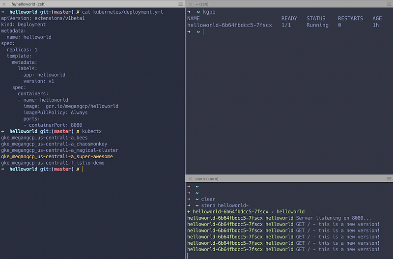Click context gke_megangcp_us-central1-a_chaosmonkey
The width and height of the screenshot is (393, 259).
pos(54,144)
